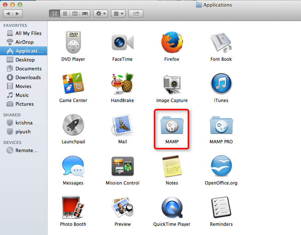Open Documents folder in sidebar
Screen dimensions: 301x235
click(24, 69)
